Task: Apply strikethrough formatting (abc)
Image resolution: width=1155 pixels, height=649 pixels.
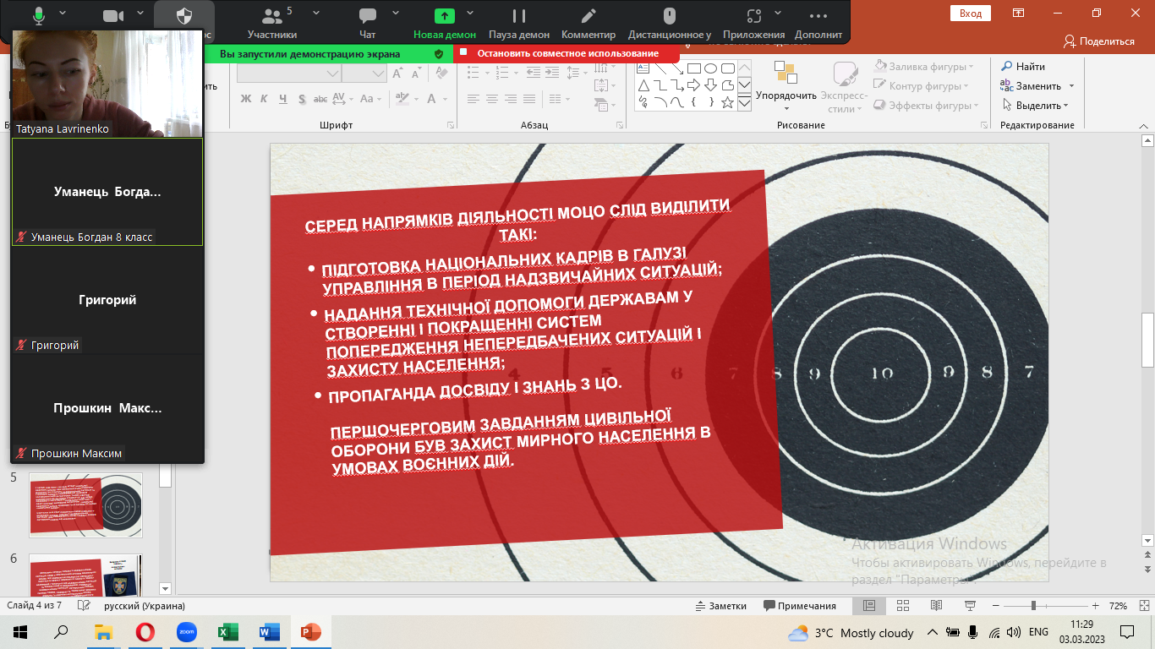Action: click(320, 99)
